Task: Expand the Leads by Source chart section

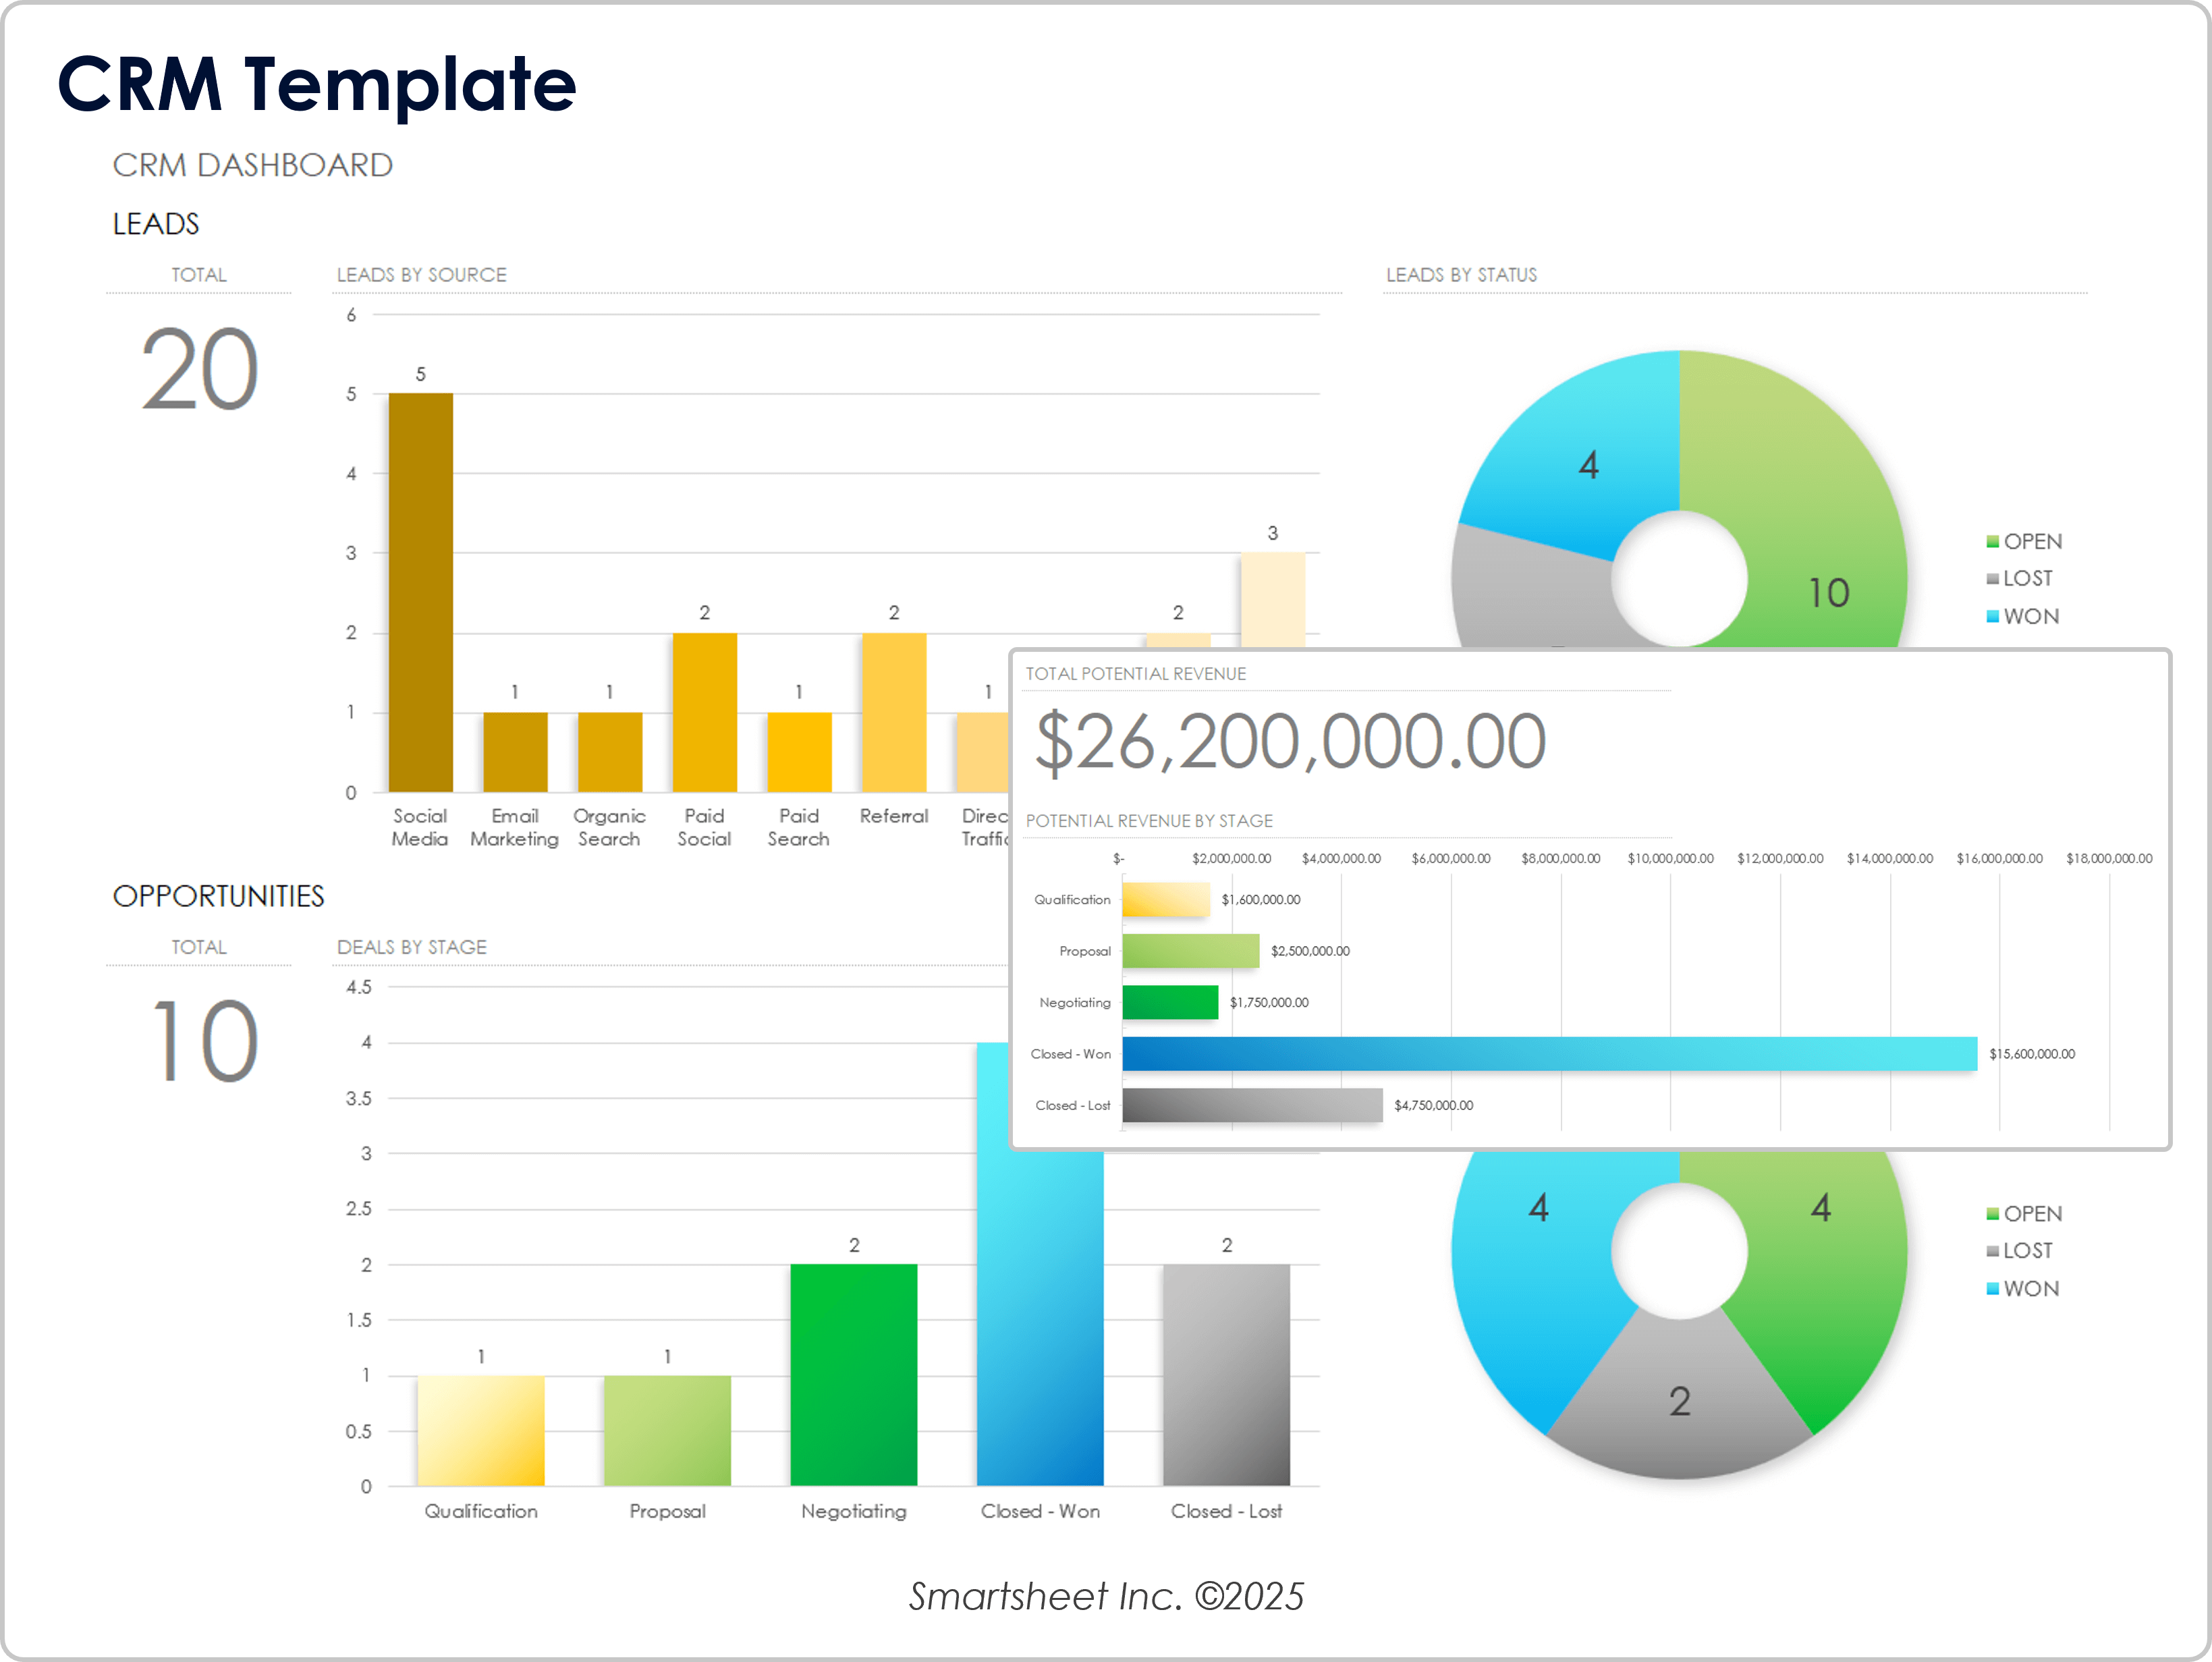Action: click(421, 274)
